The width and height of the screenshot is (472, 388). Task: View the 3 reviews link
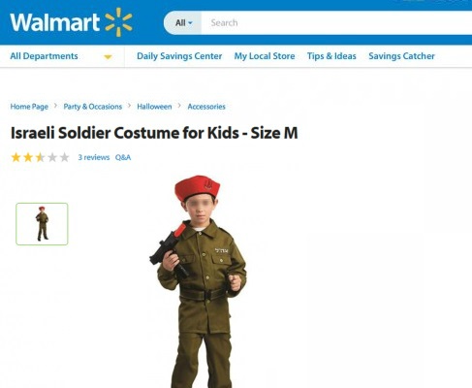tap(94, 157)
